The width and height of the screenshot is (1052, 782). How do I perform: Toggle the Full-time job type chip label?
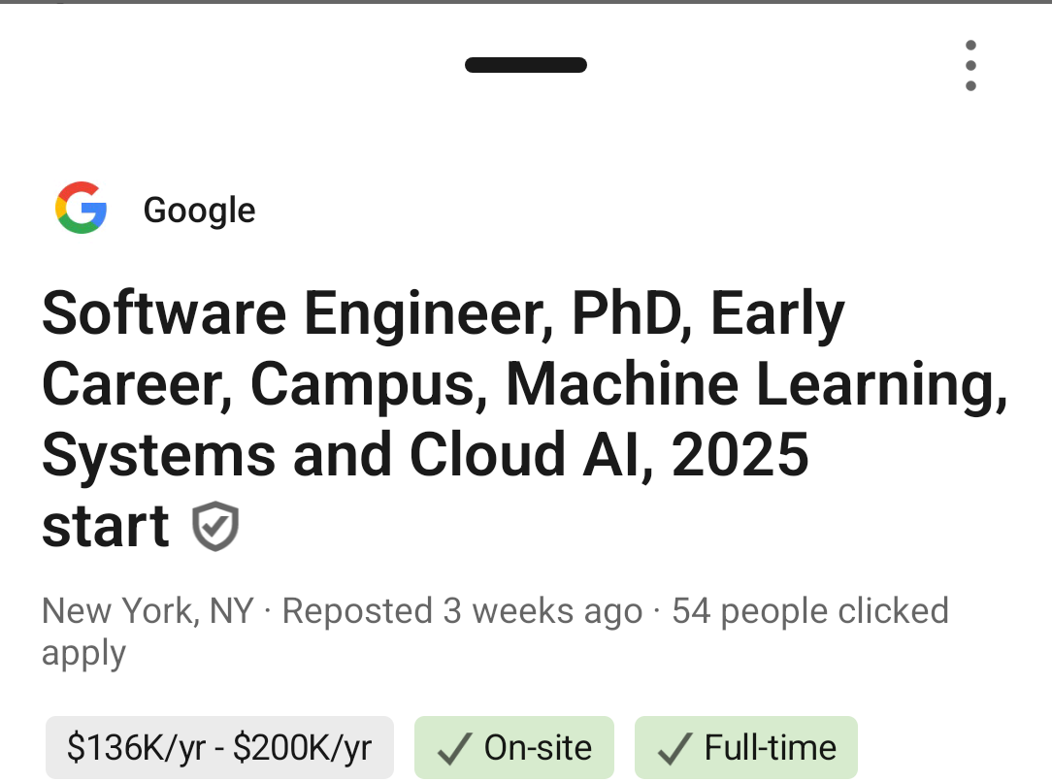(x=770, y=748)
